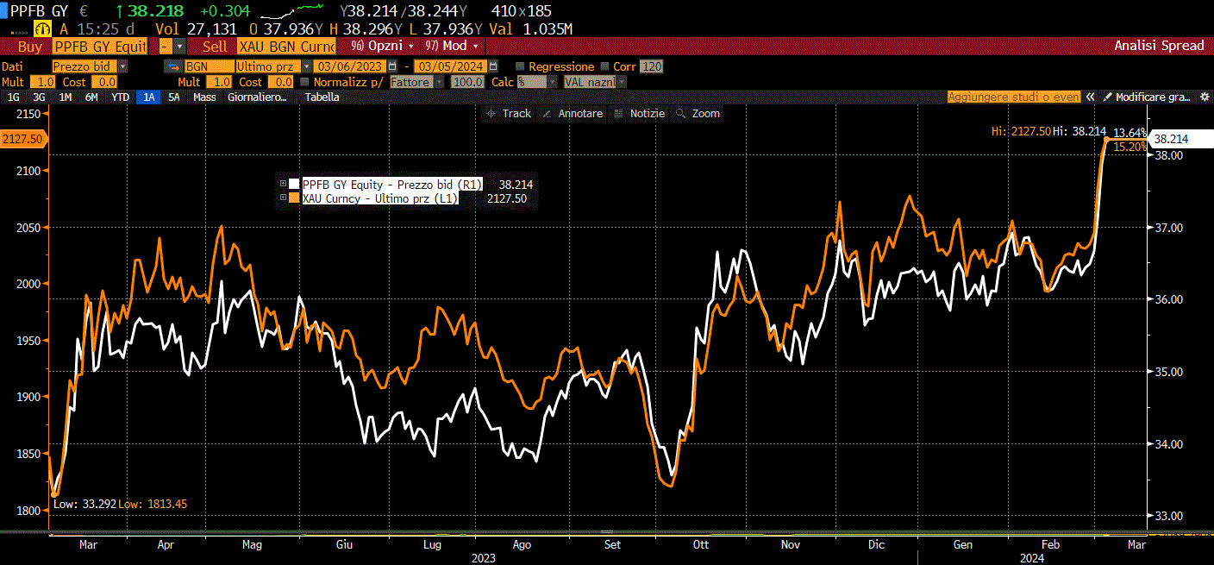
Task: Click the PPFB GY ticker header
Action: 40,12
